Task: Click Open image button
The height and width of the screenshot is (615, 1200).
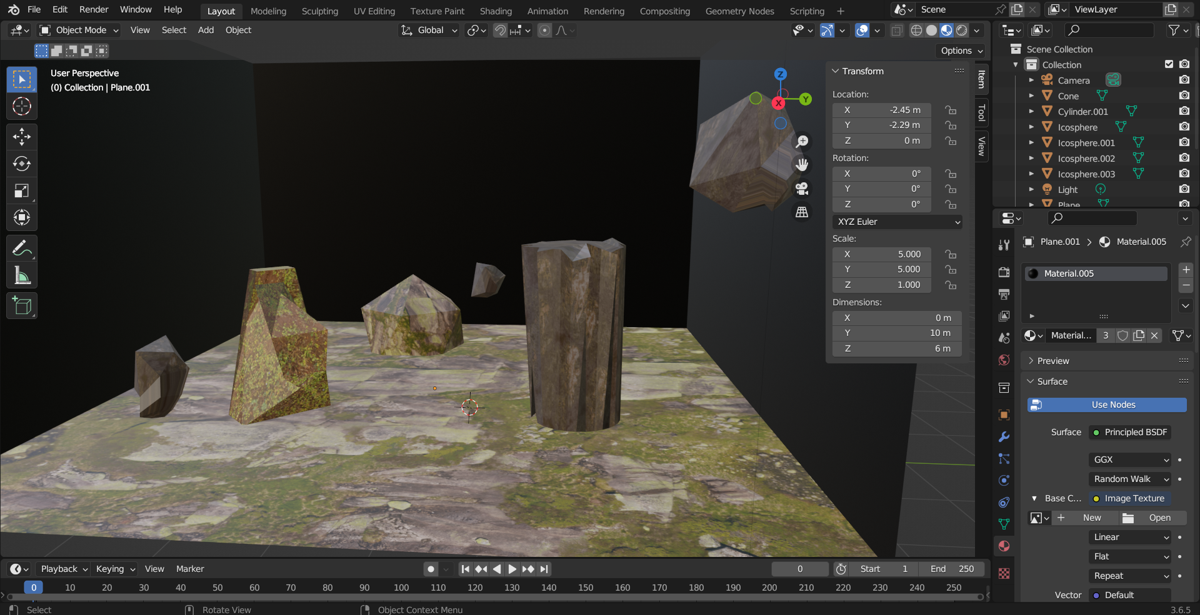Action: point(1153,518)
